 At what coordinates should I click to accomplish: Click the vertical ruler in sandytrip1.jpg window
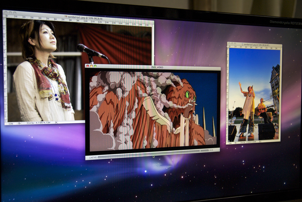(5, 69)
